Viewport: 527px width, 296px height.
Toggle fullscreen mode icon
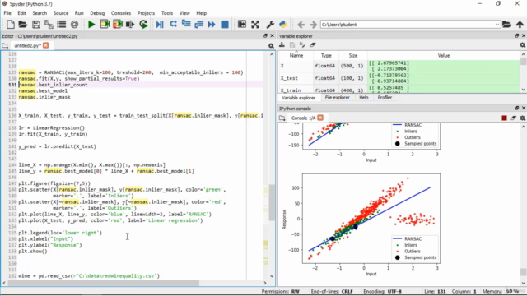pyautogui.click(x=255, y=25)
